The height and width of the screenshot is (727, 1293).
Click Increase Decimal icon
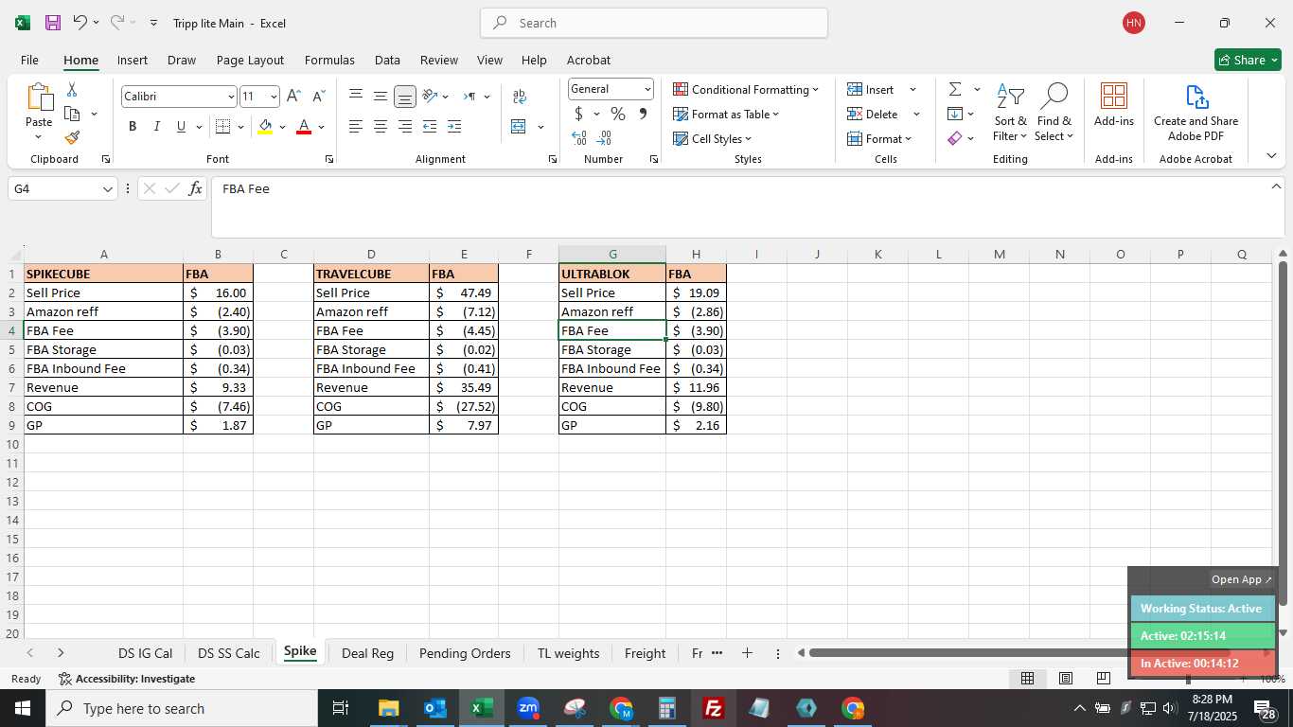click(x=579, y=138)
